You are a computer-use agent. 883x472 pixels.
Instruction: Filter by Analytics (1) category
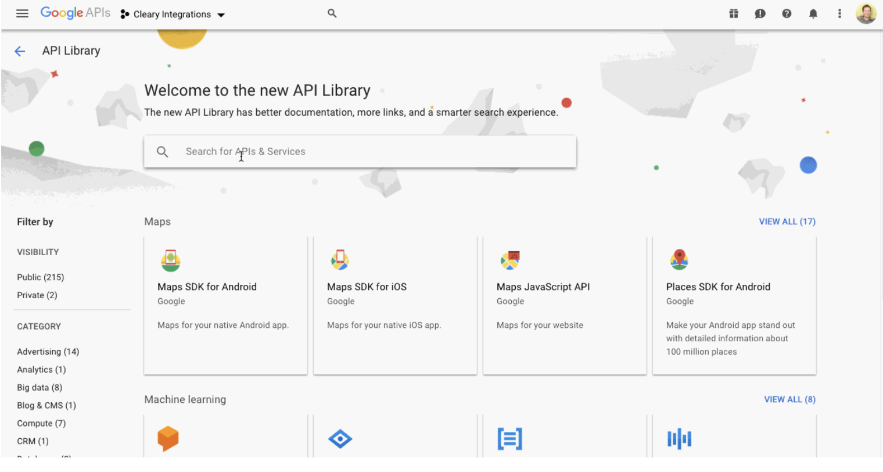pos(41,370)
